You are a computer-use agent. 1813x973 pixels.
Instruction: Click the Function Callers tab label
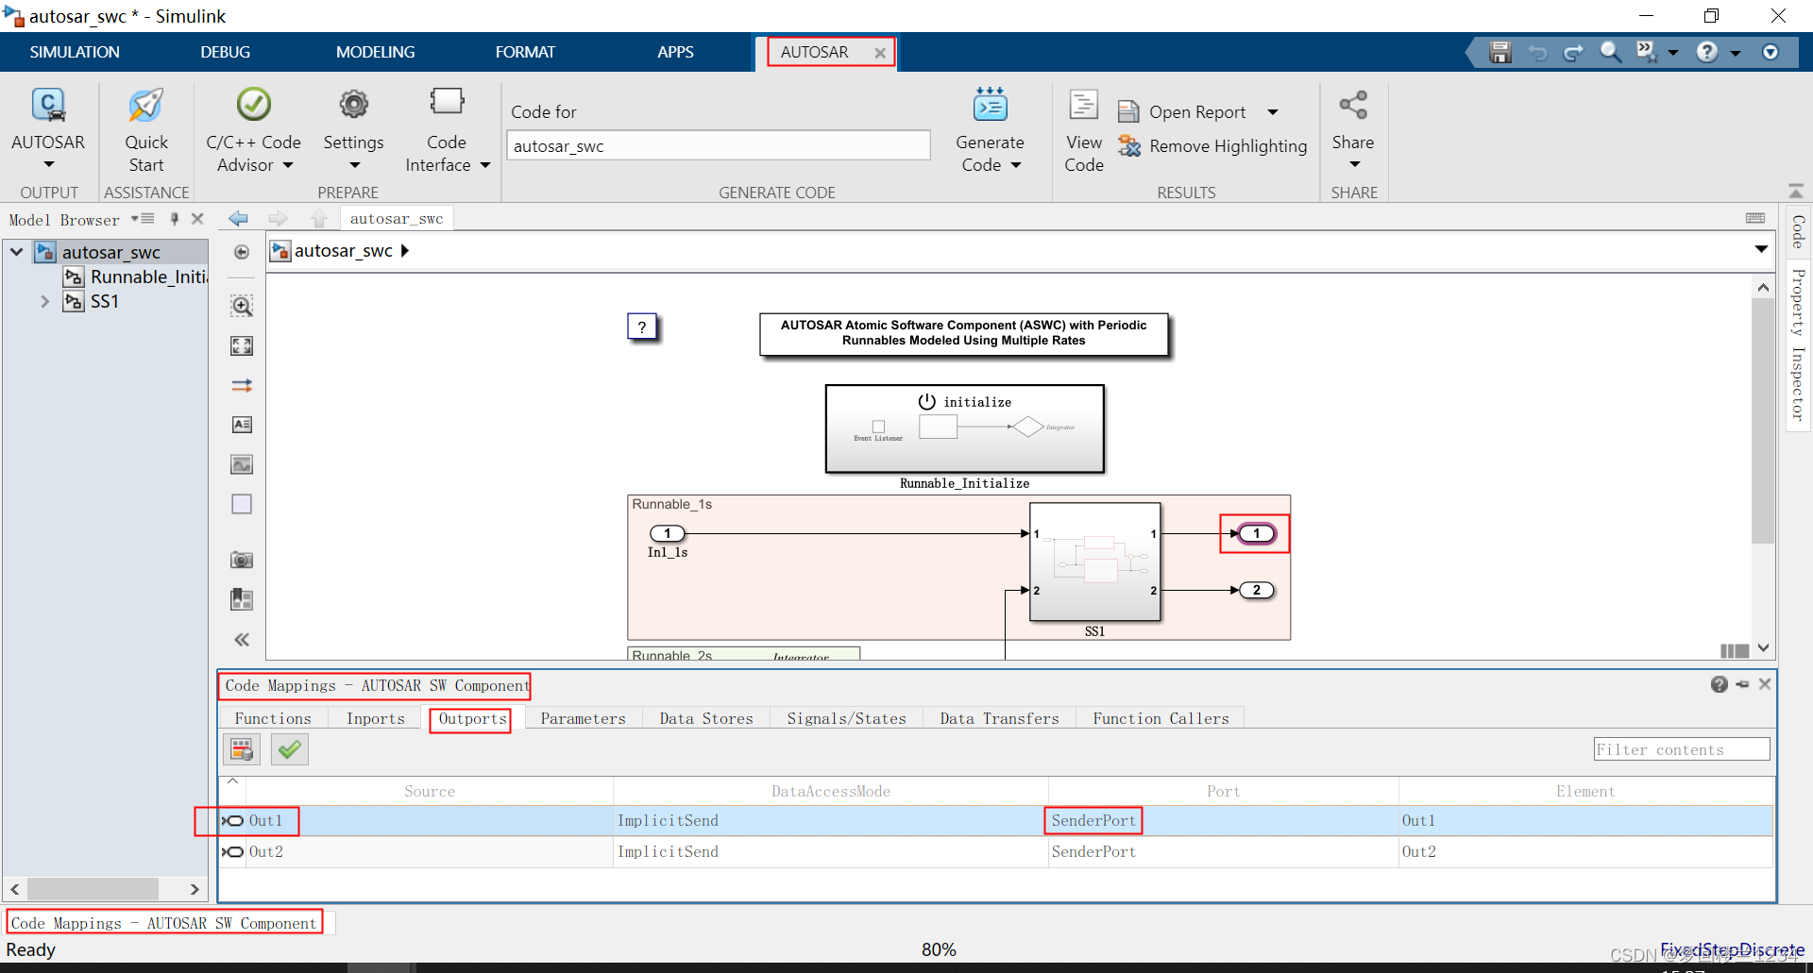1161,718
